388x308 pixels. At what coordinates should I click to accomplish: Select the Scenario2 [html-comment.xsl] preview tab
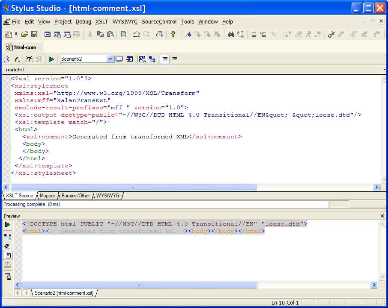64,293
